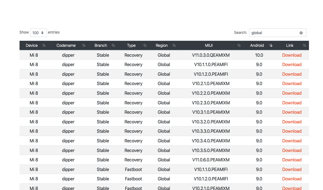
Task: Download V10.2.2.0.PEAMIXM ROM
Action: (x=292, y=93)
